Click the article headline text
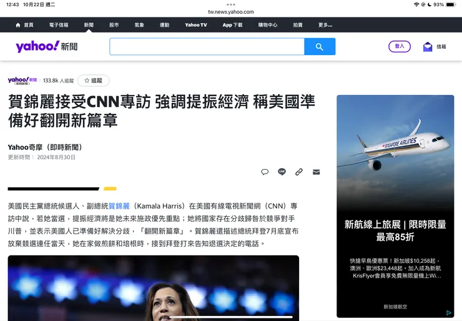The height and width of the screenshot is (321, 462). click(162, 111)
